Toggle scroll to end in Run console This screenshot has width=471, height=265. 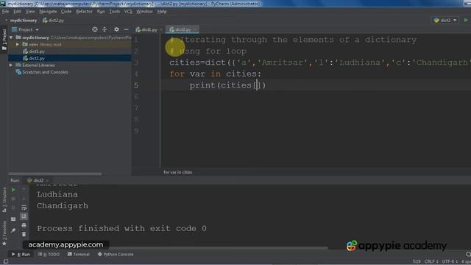[24, 216]
